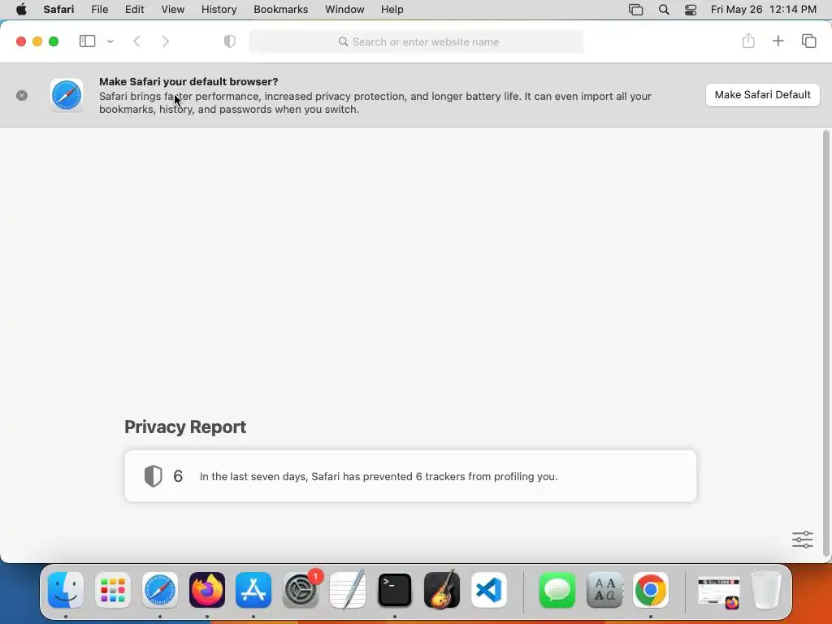Open the Bookmarks menu
Image resolution: width=832 pixels, height=624 pixels.
point(280,10)
